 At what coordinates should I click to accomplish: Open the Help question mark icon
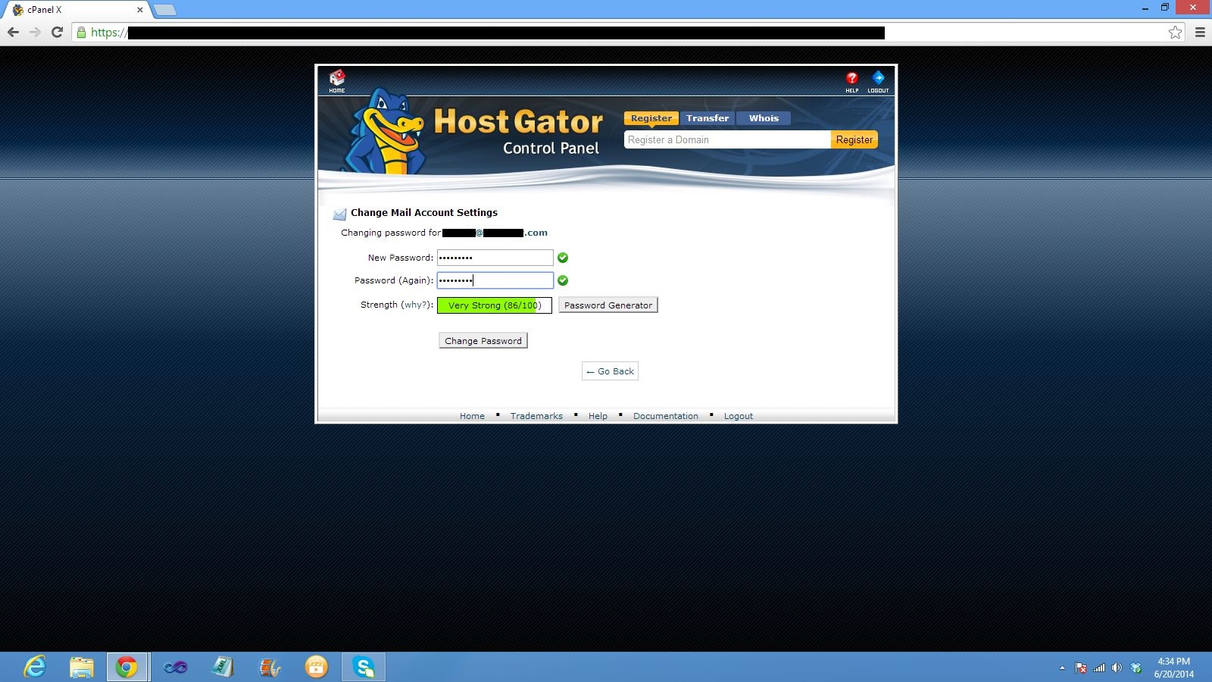[852, 81]
